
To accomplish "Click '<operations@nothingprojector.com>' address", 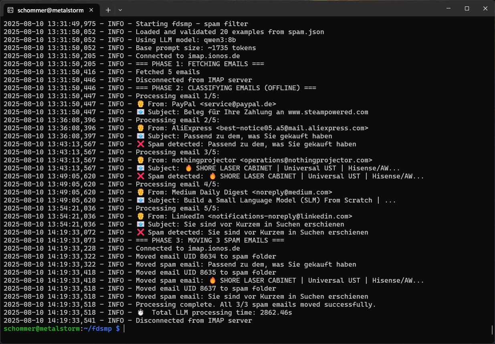I will (306, 160).
